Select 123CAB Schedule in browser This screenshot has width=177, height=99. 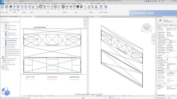[x=9, y=61]
